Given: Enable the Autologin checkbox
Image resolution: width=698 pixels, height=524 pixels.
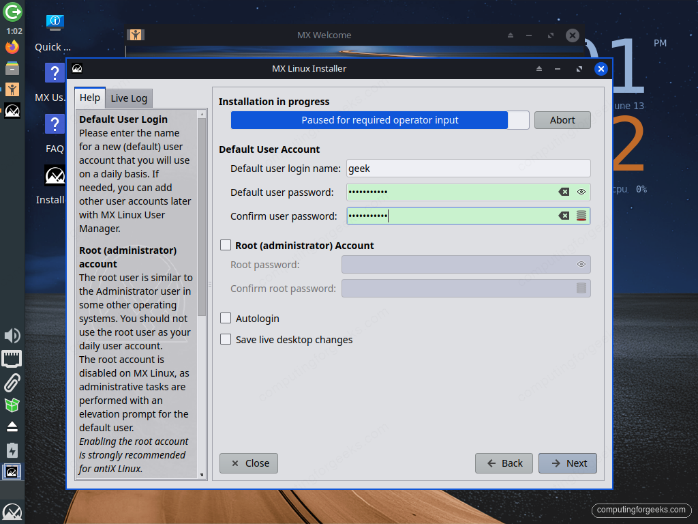Looking at the screenshot, I should click(x=226, y=318).
